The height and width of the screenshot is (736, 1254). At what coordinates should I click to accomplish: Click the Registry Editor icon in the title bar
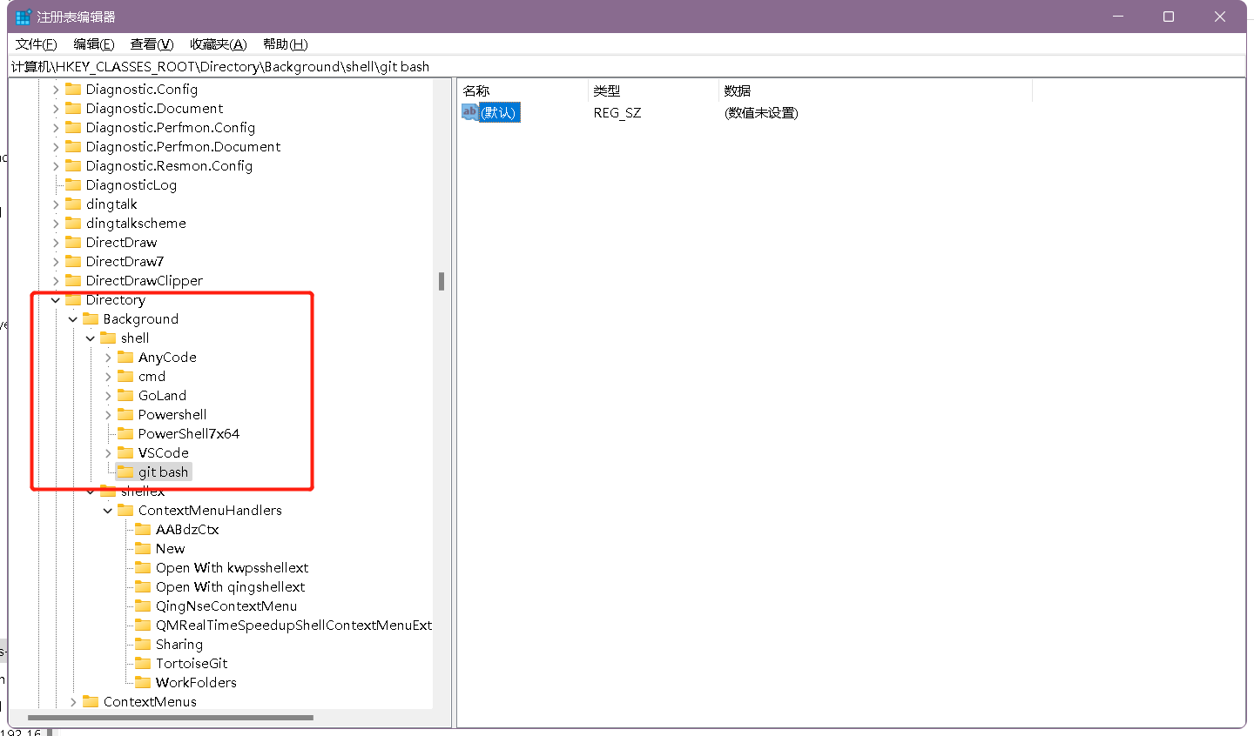(22, 16)
